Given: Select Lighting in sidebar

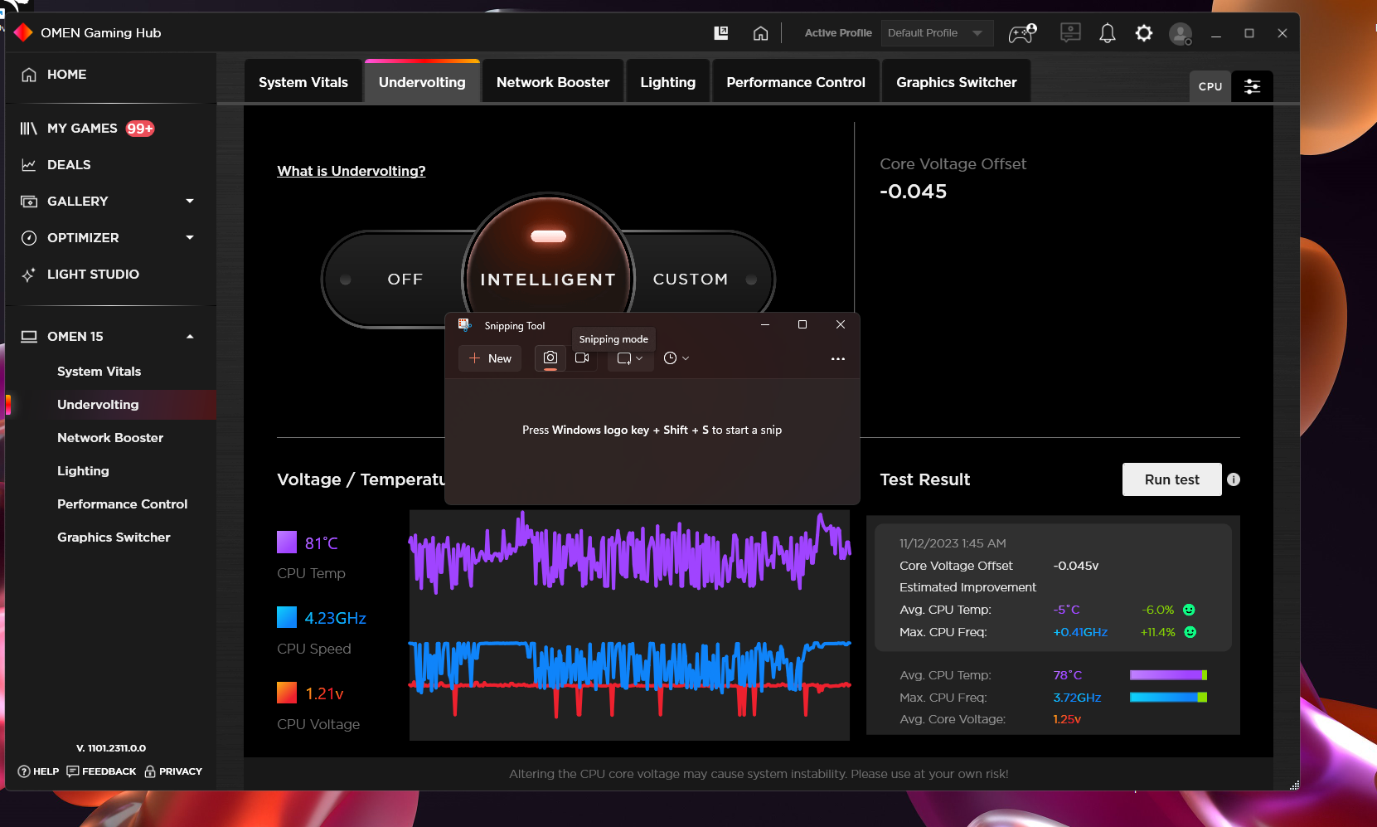Looking at the screenshot, I should pyautogui.click(x=83, y=471).
